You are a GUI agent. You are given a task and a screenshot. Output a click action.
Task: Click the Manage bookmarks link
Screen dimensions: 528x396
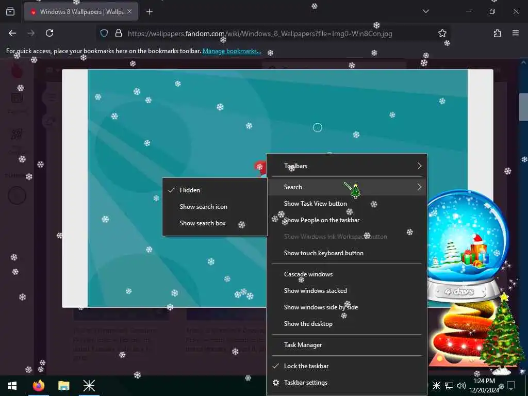point(232,51)
